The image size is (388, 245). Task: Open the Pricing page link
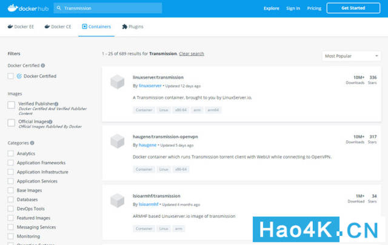point(314,8)
